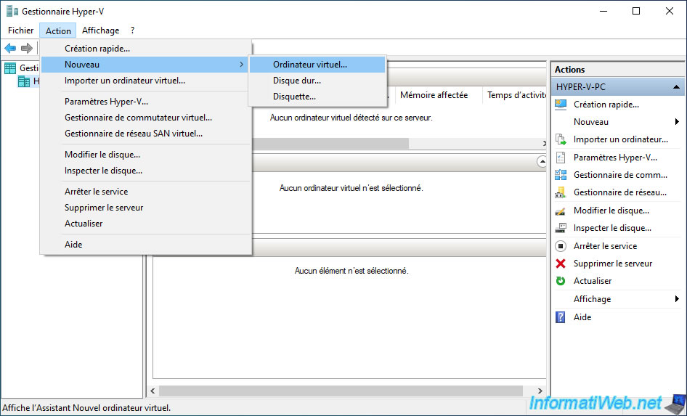
Task: Open the ? help menu
Action: pos(132,30)
